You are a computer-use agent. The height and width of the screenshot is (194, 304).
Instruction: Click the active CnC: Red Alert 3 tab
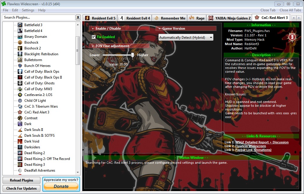(271, 18)
